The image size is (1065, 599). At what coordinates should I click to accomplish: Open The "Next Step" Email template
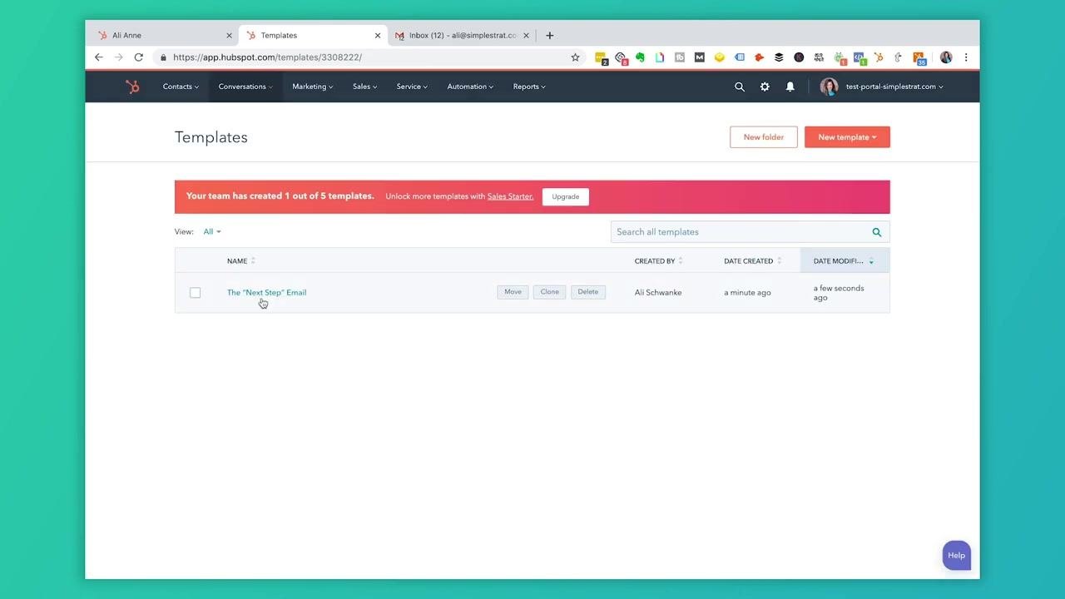pos(267,293)
